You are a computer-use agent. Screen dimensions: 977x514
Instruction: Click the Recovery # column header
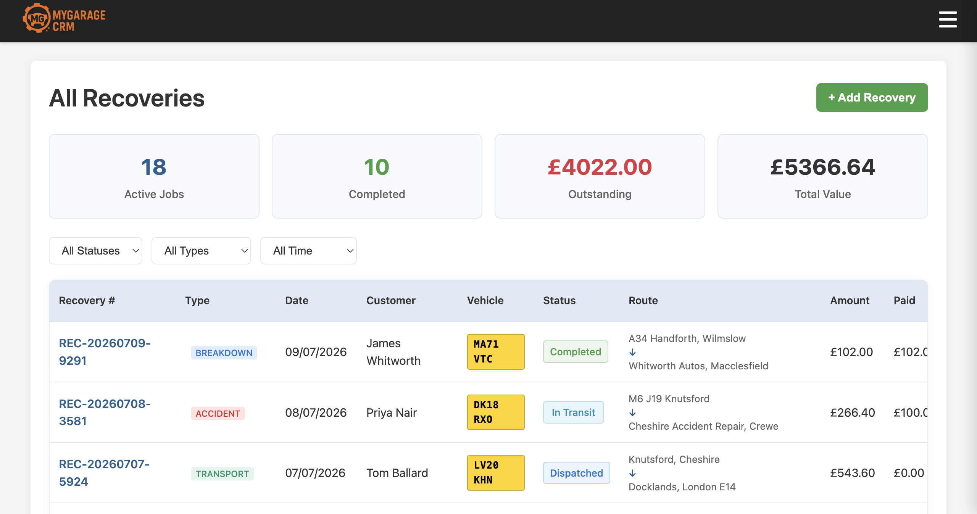click(x=87, y=301)
